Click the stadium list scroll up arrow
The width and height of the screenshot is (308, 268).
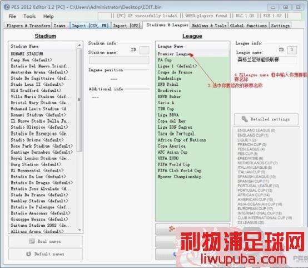point(80,45)
